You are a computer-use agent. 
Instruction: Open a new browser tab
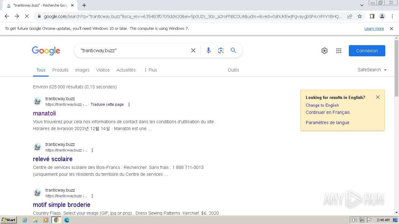pyautogui.click(x=84, y=5)
